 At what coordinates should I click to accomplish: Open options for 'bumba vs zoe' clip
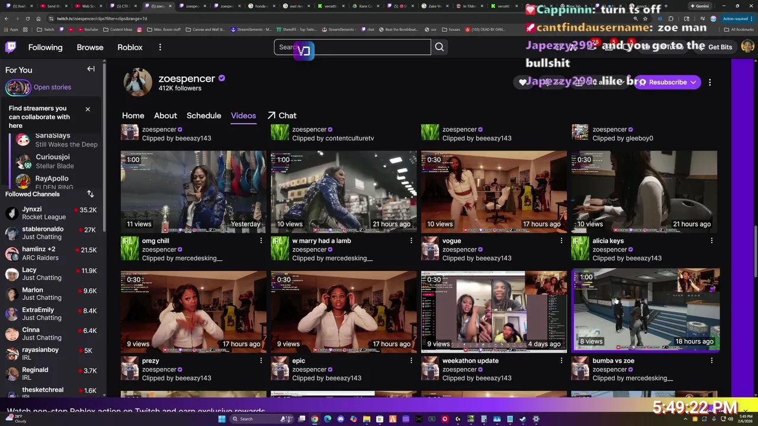coord(712,360)
